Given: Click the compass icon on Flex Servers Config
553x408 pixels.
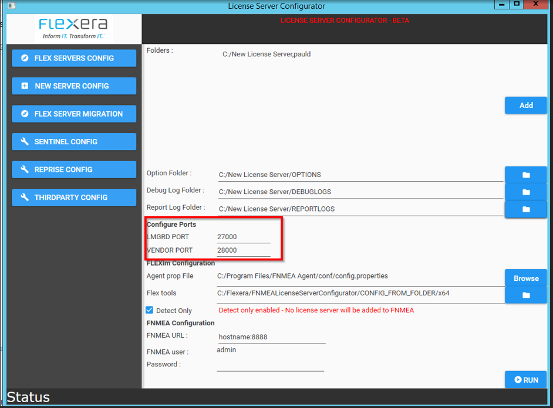Looking at the screenshot, I should (x=25, y=58).
